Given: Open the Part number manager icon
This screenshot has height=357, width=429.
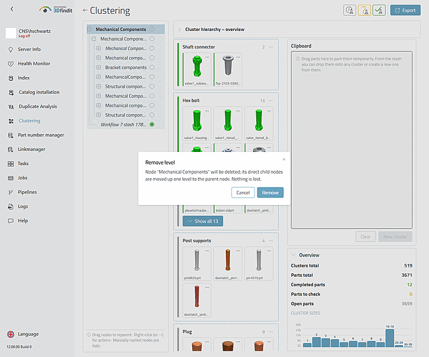Looking at the screenshot, I should (x=11, y=135).
